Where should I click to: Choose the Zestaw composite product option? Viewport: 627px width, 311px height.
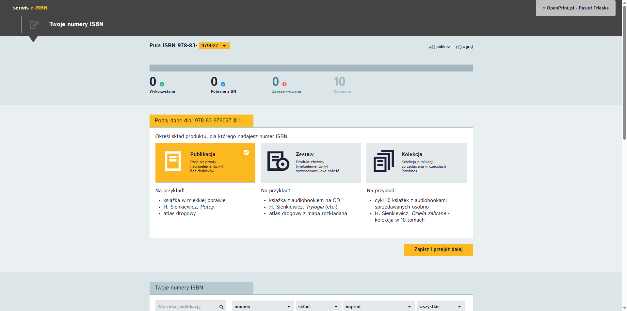coord(311,163)
